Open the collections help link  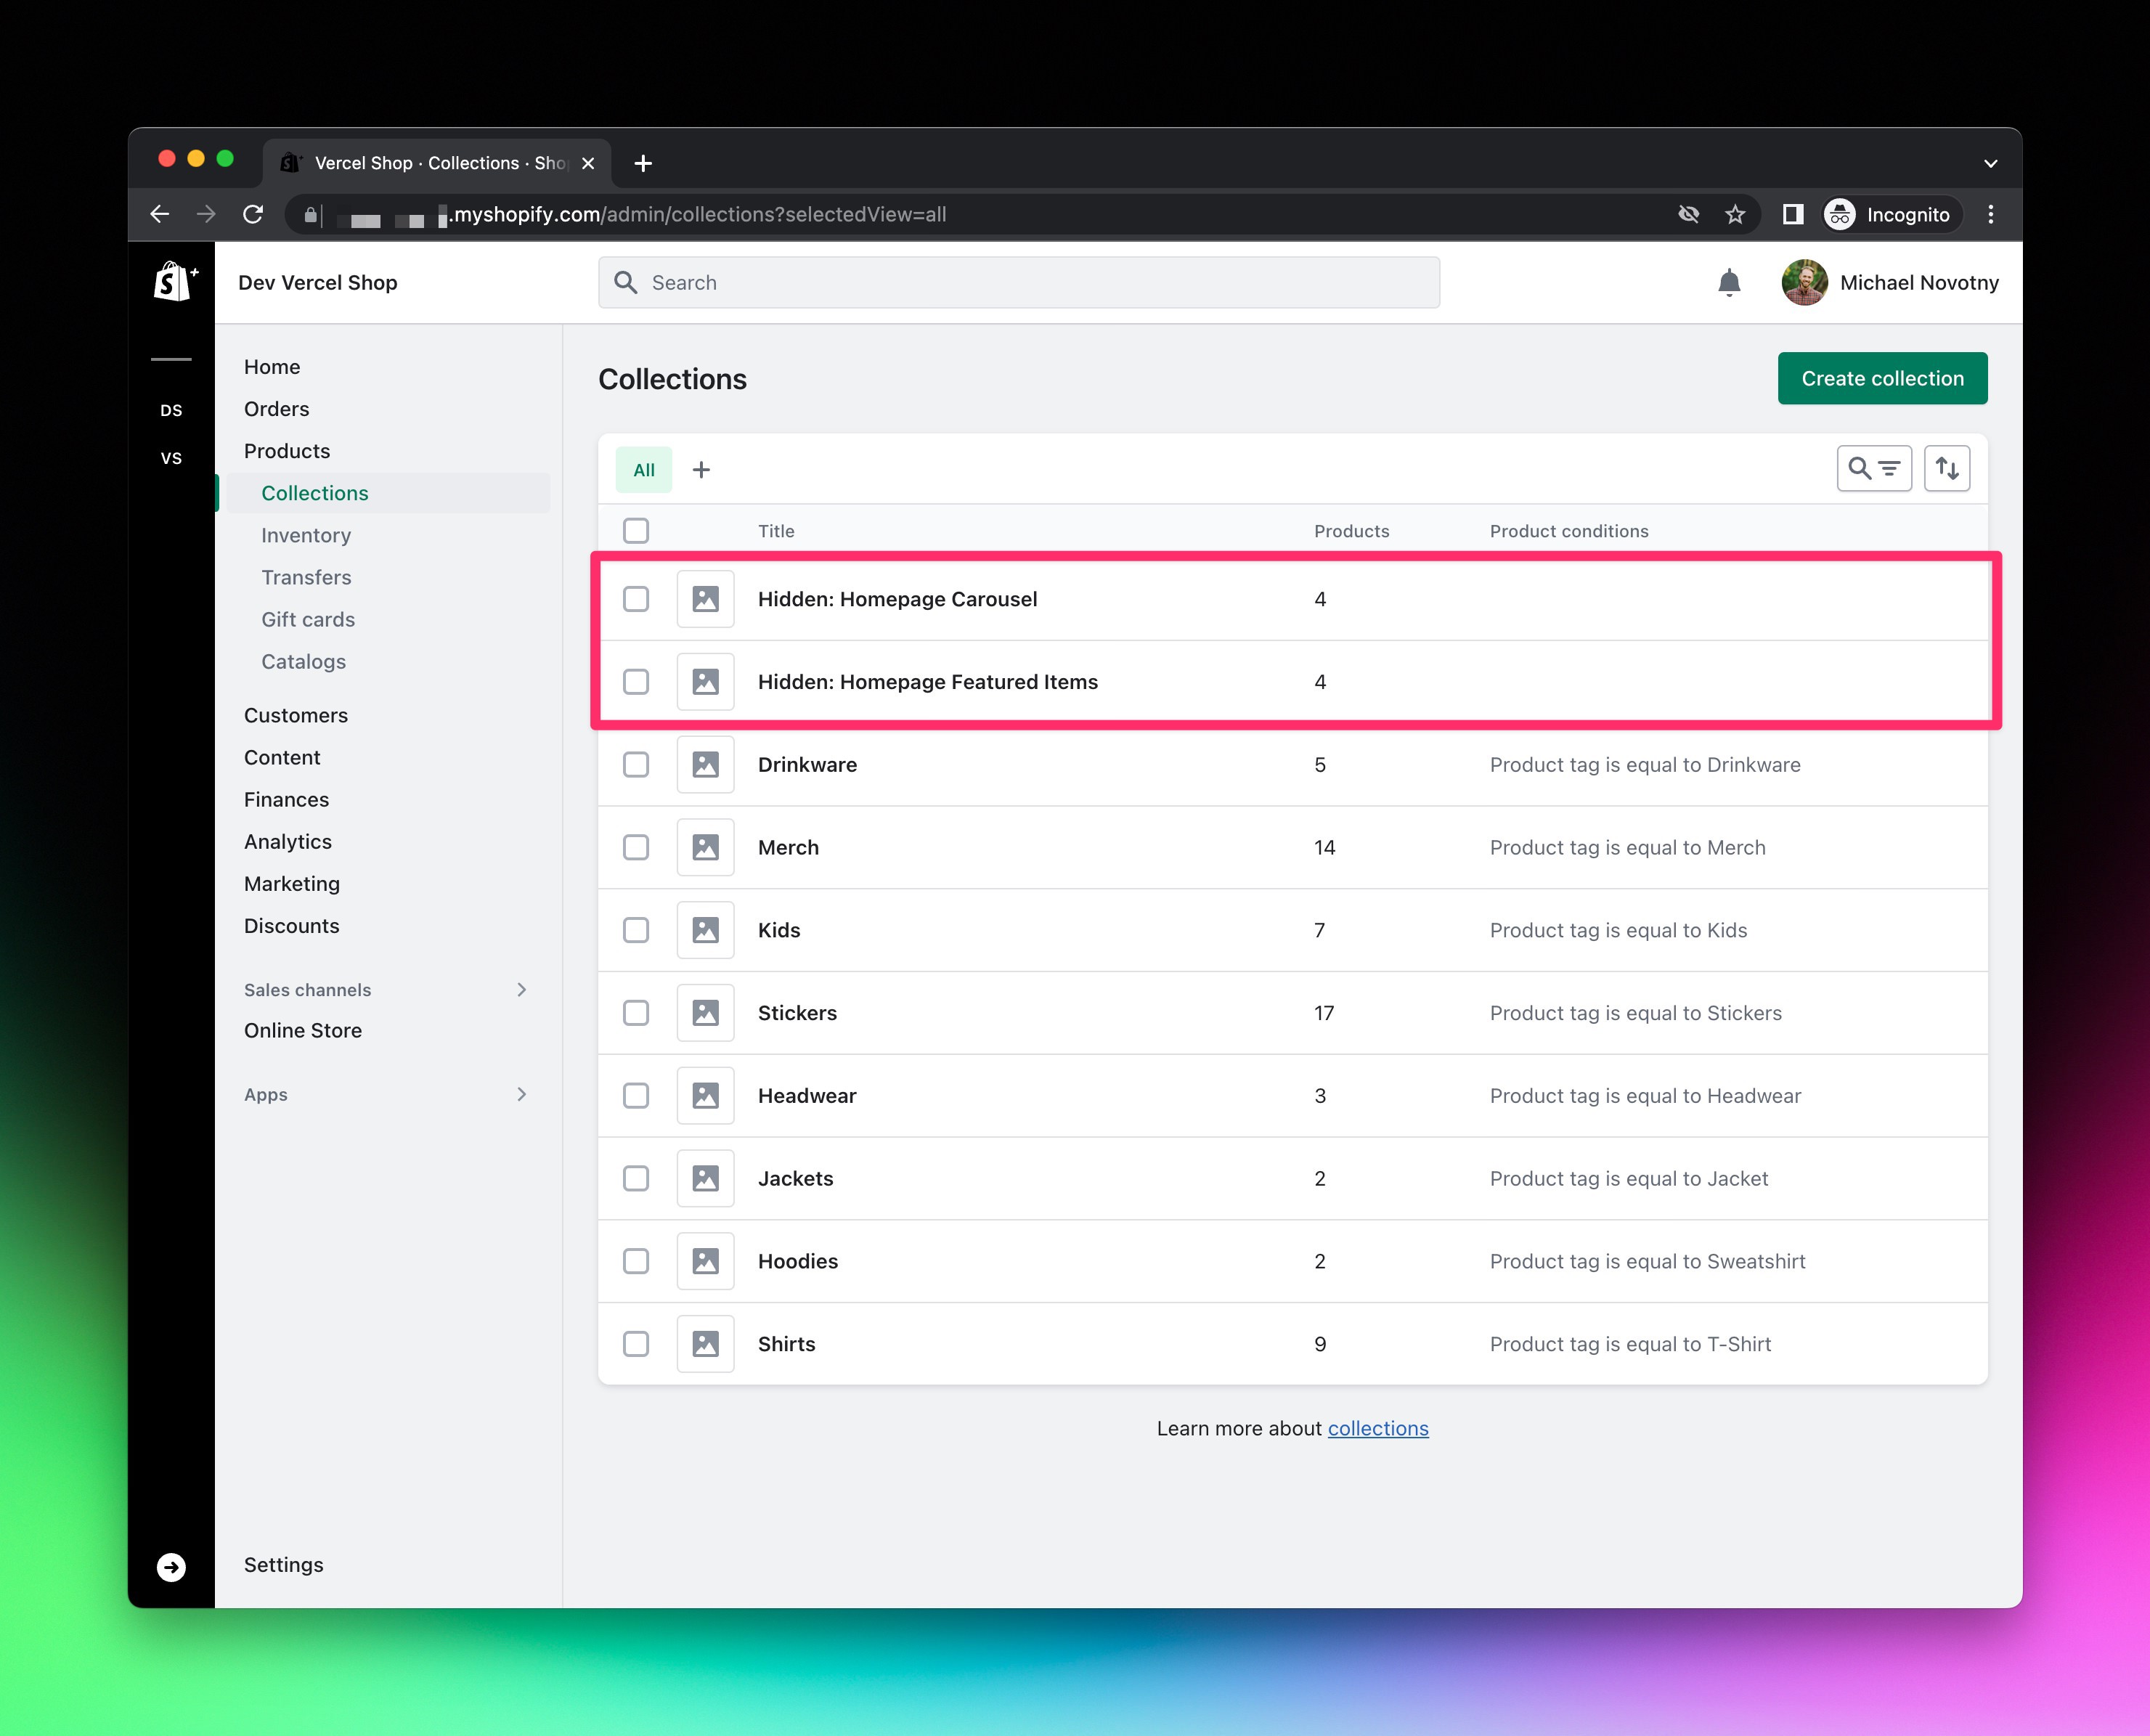pyautogui.click(x=1378, y=1429)
